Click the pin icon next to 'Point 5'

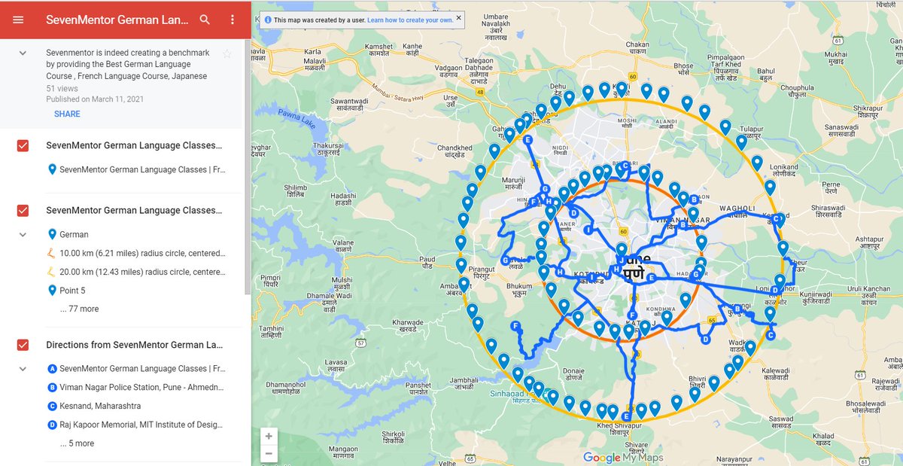[52, 291]
